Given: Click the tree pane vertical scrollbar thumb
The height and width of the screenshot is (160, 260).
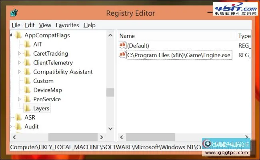Looking at the screenshot, I should pyautogui.click(x=110, y=92).
